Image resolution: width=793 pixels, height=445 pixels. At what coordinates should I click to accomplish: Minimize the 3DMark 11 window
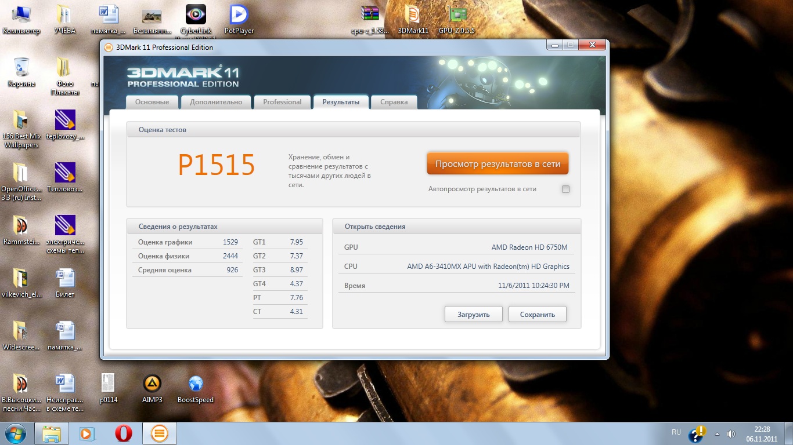coord(554,45)
